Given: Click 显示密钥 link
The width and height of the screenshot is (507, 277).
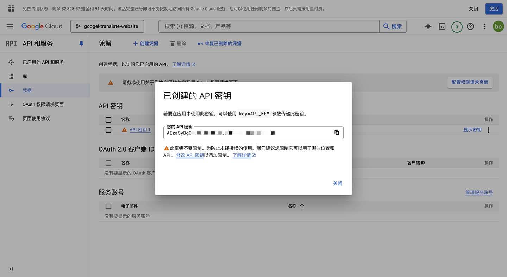Looking at the screenshot, I should pyautogui.click(x=472, y=130).
